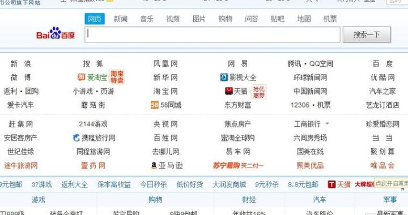Open the 汽车之家 link
This screenshot has width=408, height=215.
pyautogui.click(x=382, y=91)
